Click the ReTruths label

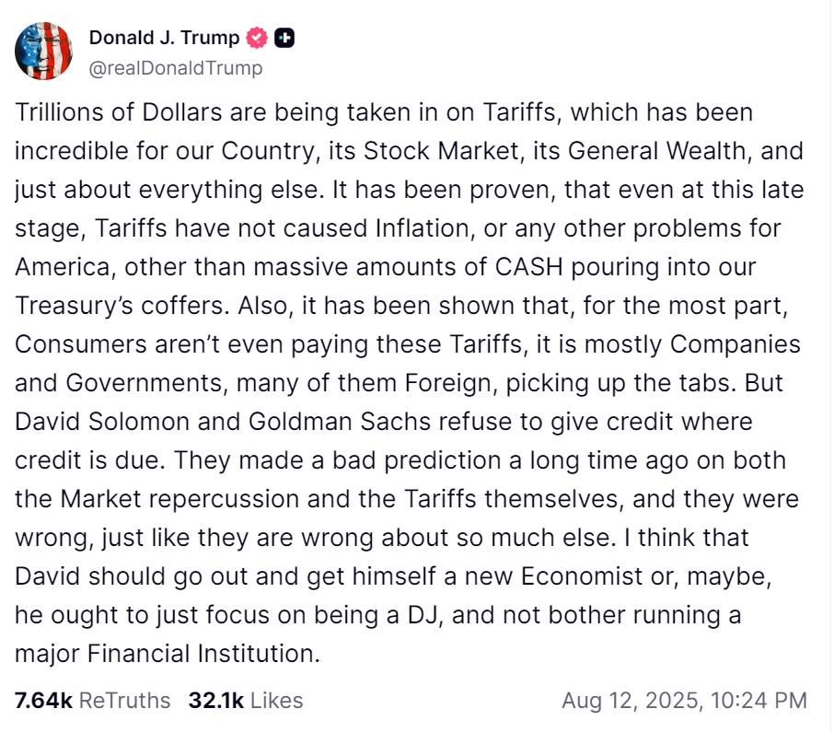124,701
